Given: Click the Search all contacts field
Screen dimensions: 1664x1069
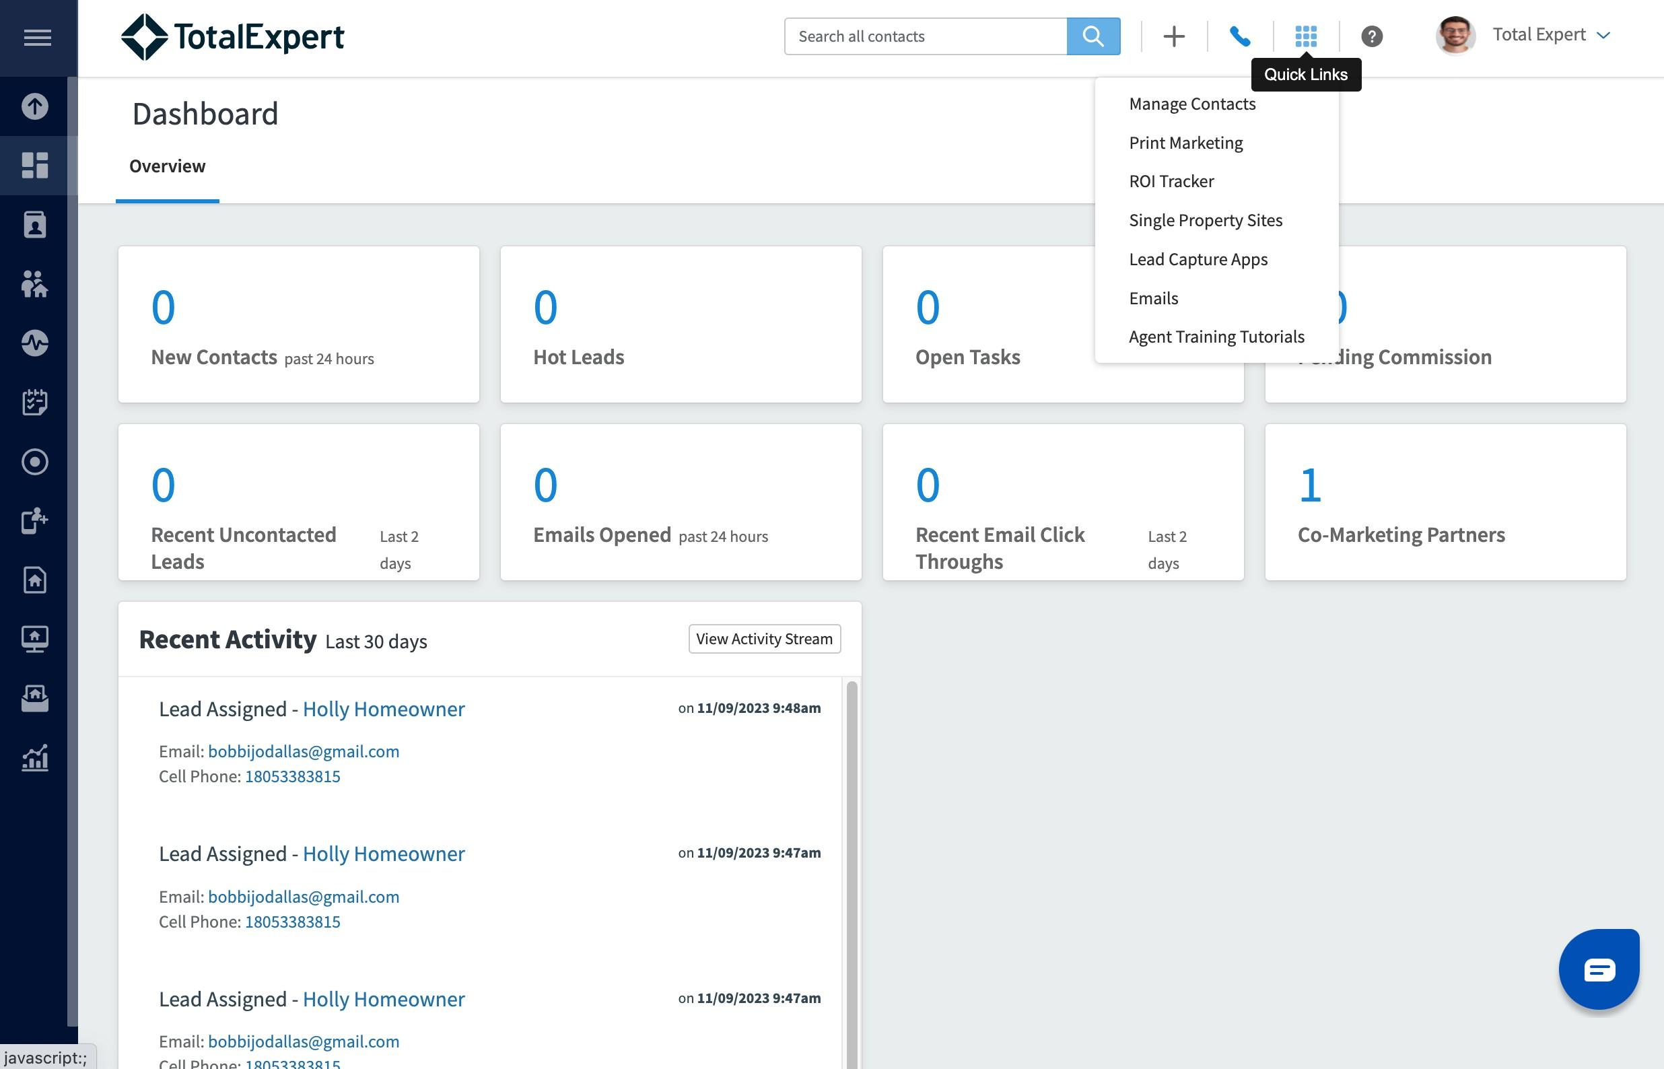Looking at the screenshot, I should tap(924, 36).
